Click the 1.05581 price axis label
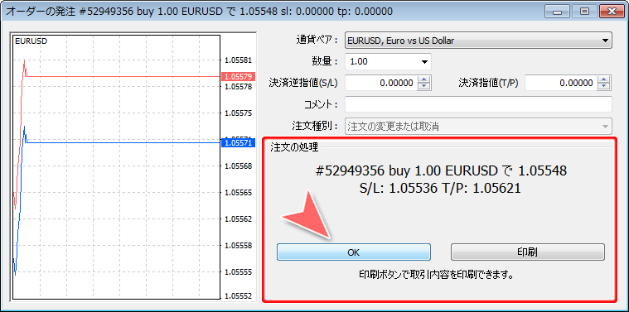The image size is (629, 312). pyautogui.click(x=239, y=60)
